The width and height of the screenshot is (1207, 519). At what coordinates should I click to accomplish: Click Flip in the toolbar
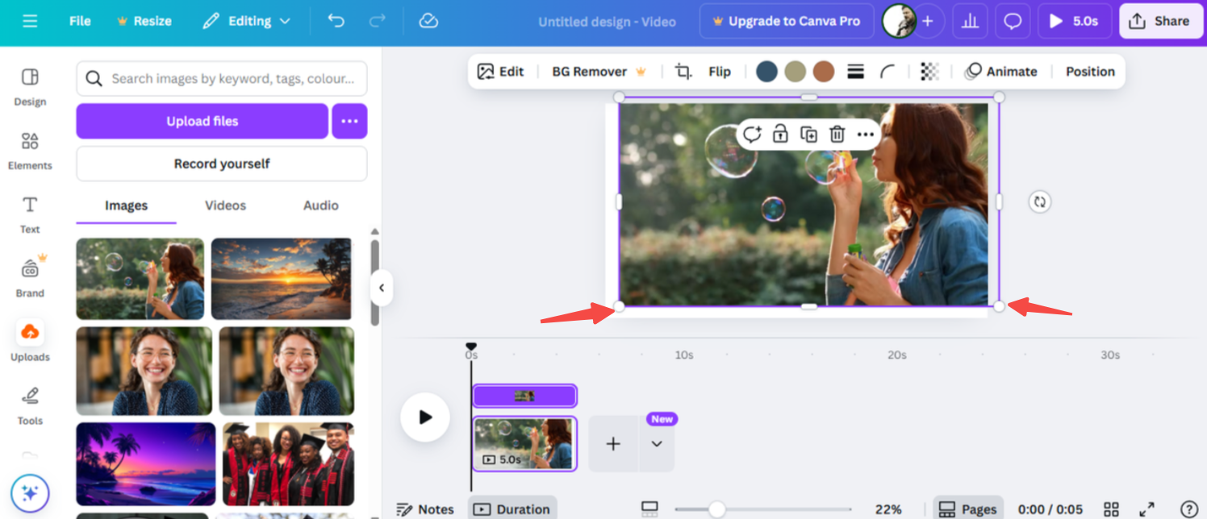720,72
